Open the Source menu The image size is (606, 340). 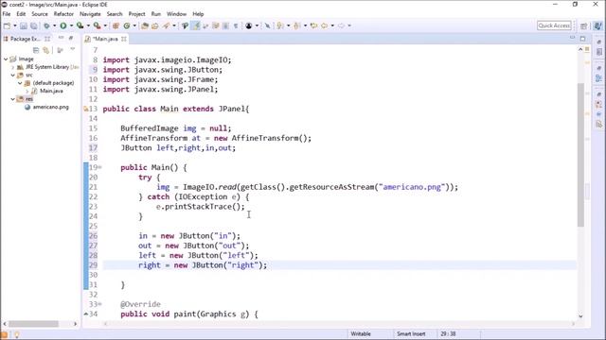pyautogui.click(x=40, y=14)
